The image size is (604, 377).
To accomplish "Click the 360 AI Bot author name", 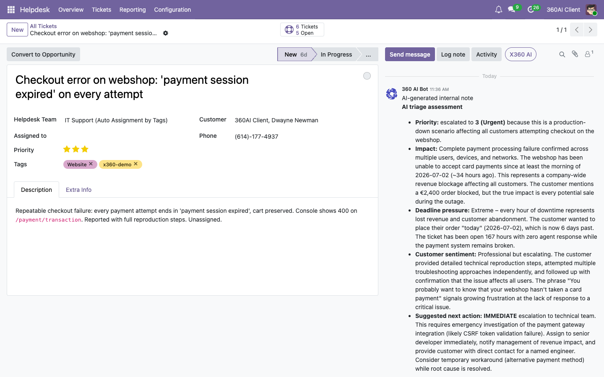I will (415, 89).
